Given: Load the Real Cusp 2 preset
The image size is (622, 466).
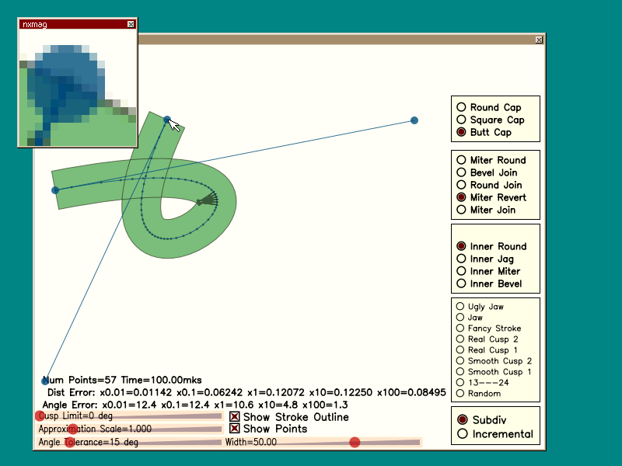Looking at the screenshot, I should coord(487,339).
